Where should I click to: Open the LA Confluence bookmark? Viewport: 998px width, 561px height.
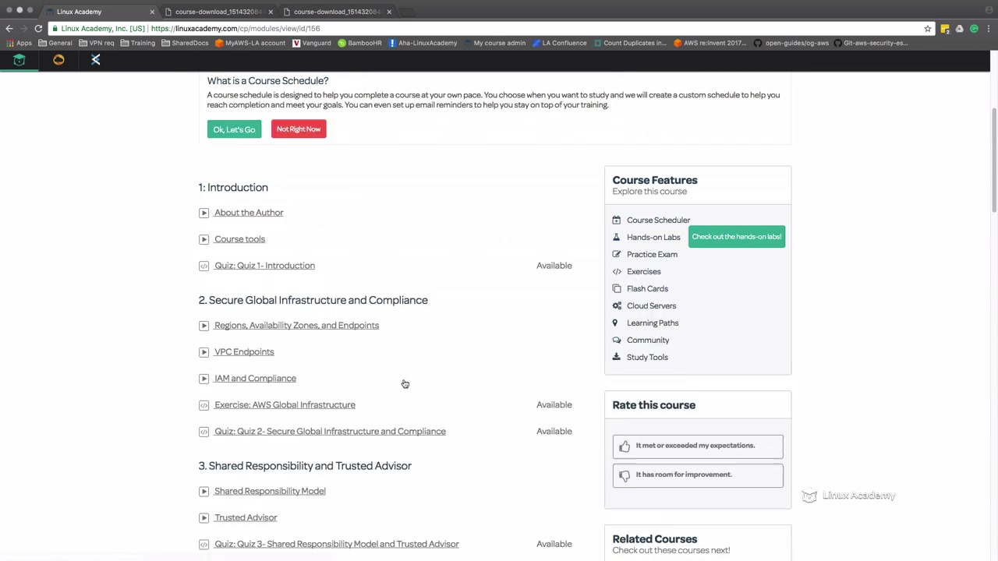pos(559,43)
